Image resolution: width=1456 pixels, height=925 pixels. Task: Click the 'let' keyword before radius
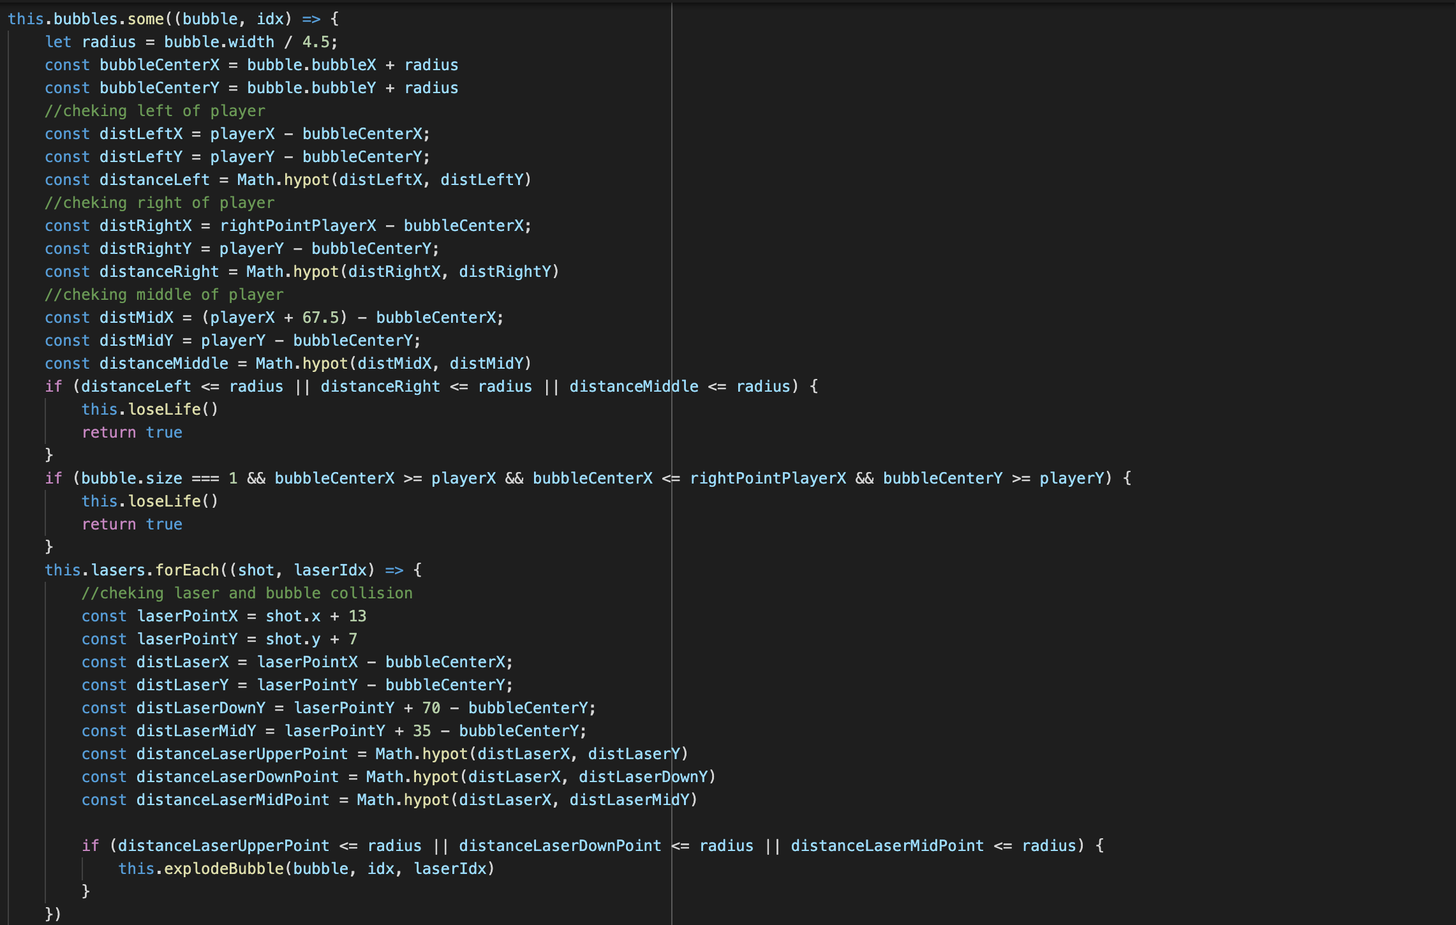pos(57,42)
